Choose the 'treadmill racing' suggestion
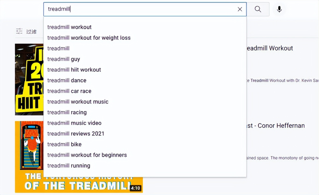The height and width of the screenshot is (195, 319). click(x=67, y=112)
